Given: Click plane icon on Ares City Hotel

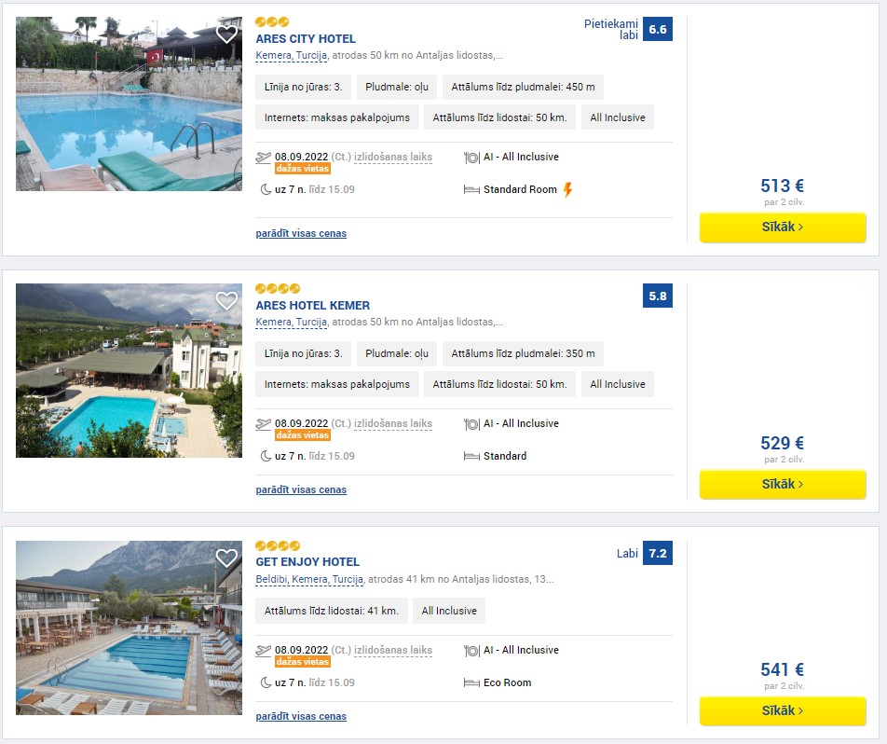Looking at the screenshot, I should point(264,158).
